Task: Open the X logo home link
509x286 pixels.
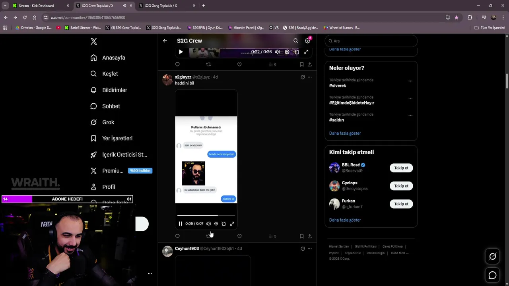Action: [93, 41]
